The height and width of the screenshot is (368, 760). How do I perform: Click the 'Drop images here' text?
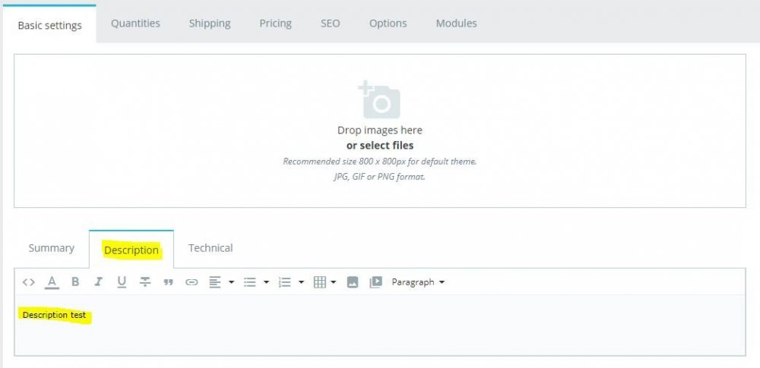(x=380, y=130)
